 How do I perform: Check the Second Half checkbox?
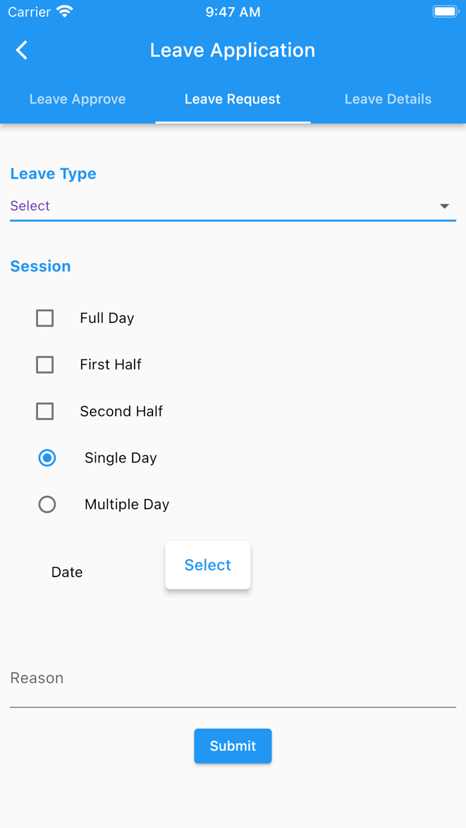[x=45, y=411]
